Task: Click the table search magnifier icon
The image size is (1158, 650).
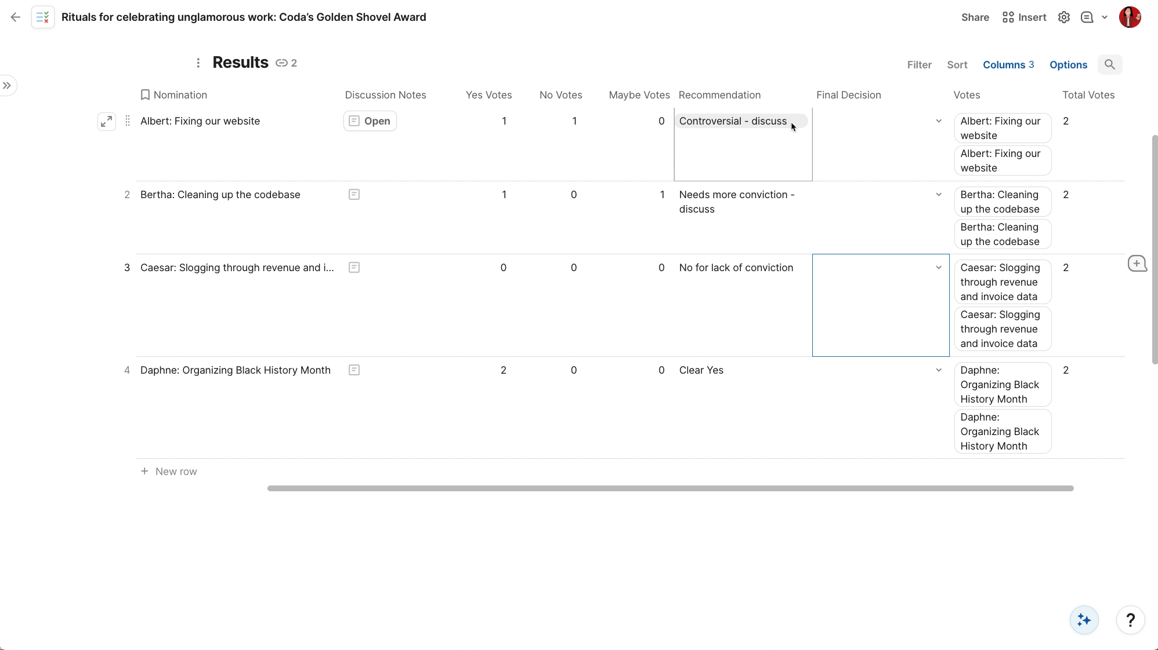Action: (1109, 65)
